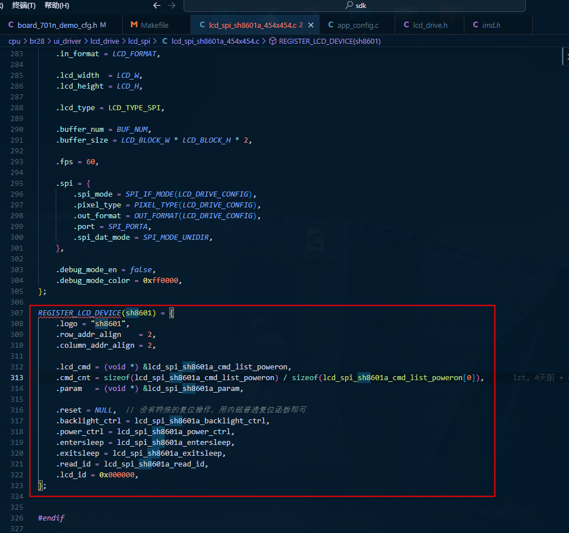The height and width of the screenshot is (533, 569).
Task: Select br28 in the breadcrumb path
Action: tap(37, 41)
